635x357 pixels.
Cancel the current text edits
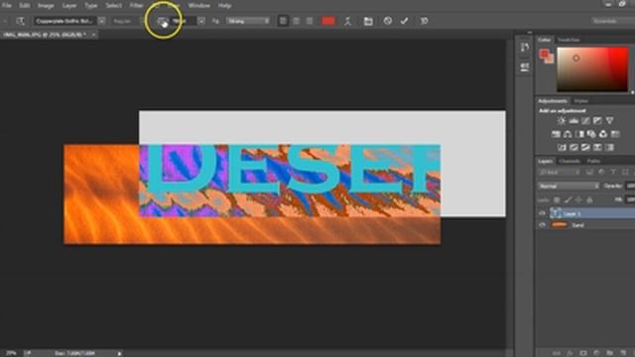(388, 21)
